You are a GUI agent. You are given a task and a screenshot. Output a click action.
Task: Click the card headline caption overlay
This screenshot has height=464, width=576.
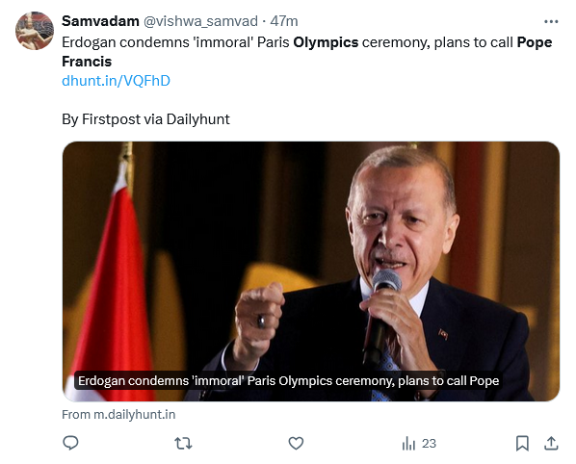[x=288, y=380]
